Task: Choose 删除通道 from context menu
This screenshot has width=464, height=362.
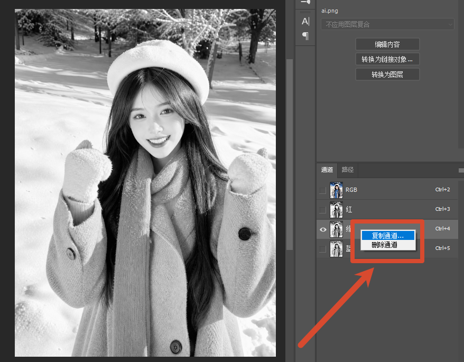Action: click(388, 245)
